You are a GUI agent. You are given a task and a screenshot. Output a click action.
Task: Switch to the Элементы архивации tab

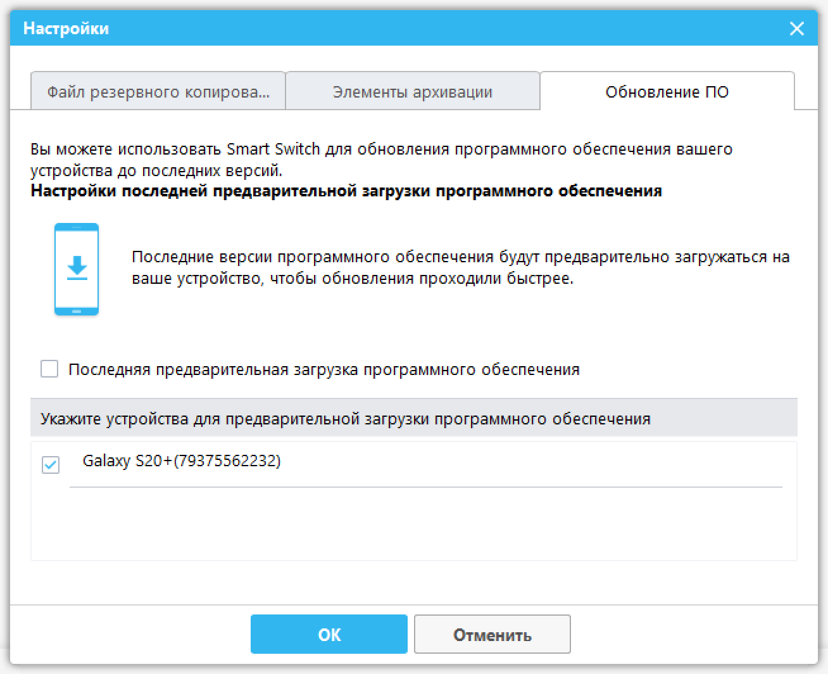tap(412, 92)
